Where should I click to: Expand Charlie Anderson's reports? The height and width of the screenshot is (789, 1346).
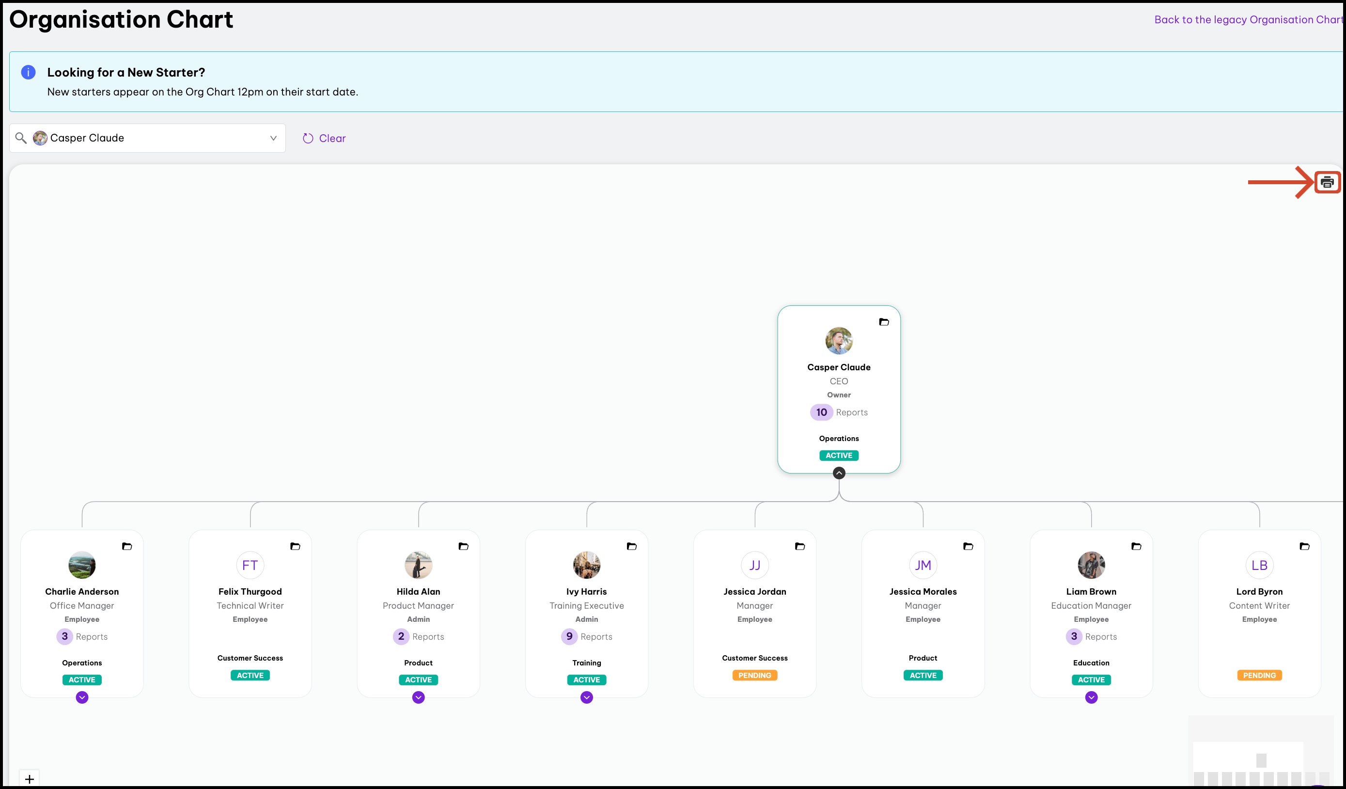(x=82, y=698)
